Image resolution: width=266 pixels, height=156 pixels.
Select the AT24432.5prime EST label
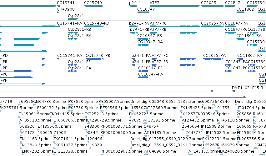click(198, 120)
